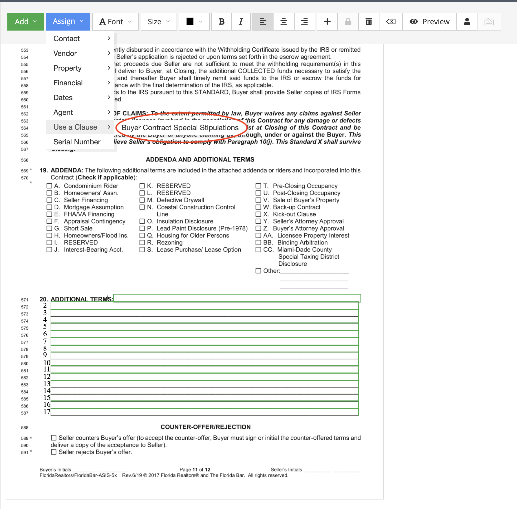
Task: Open document Preview
Action: (x=429, y=21)
